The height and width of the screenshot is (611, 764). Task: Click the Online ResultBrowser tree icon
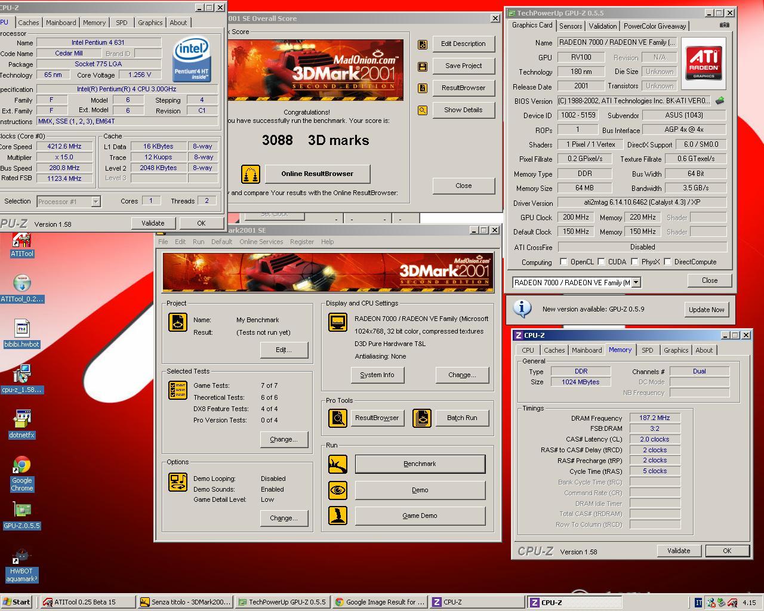click(251, 174)
